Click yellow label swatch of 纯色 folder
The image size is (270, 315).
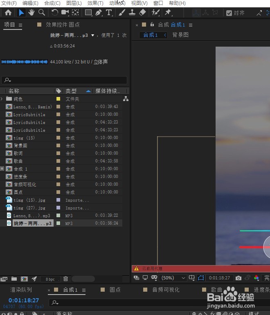(58, 99)
